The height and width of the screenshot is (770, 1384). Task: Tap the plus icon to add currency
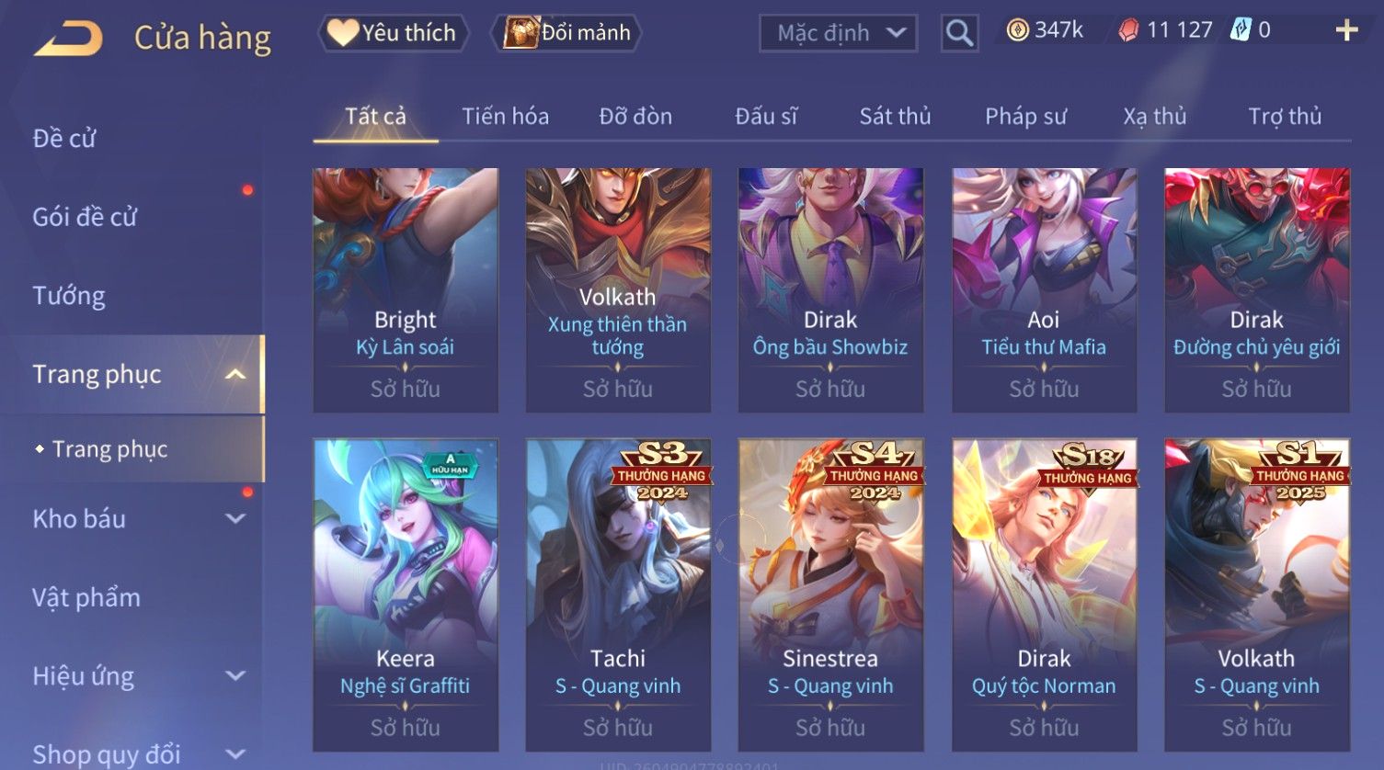tap(1346, 30)
